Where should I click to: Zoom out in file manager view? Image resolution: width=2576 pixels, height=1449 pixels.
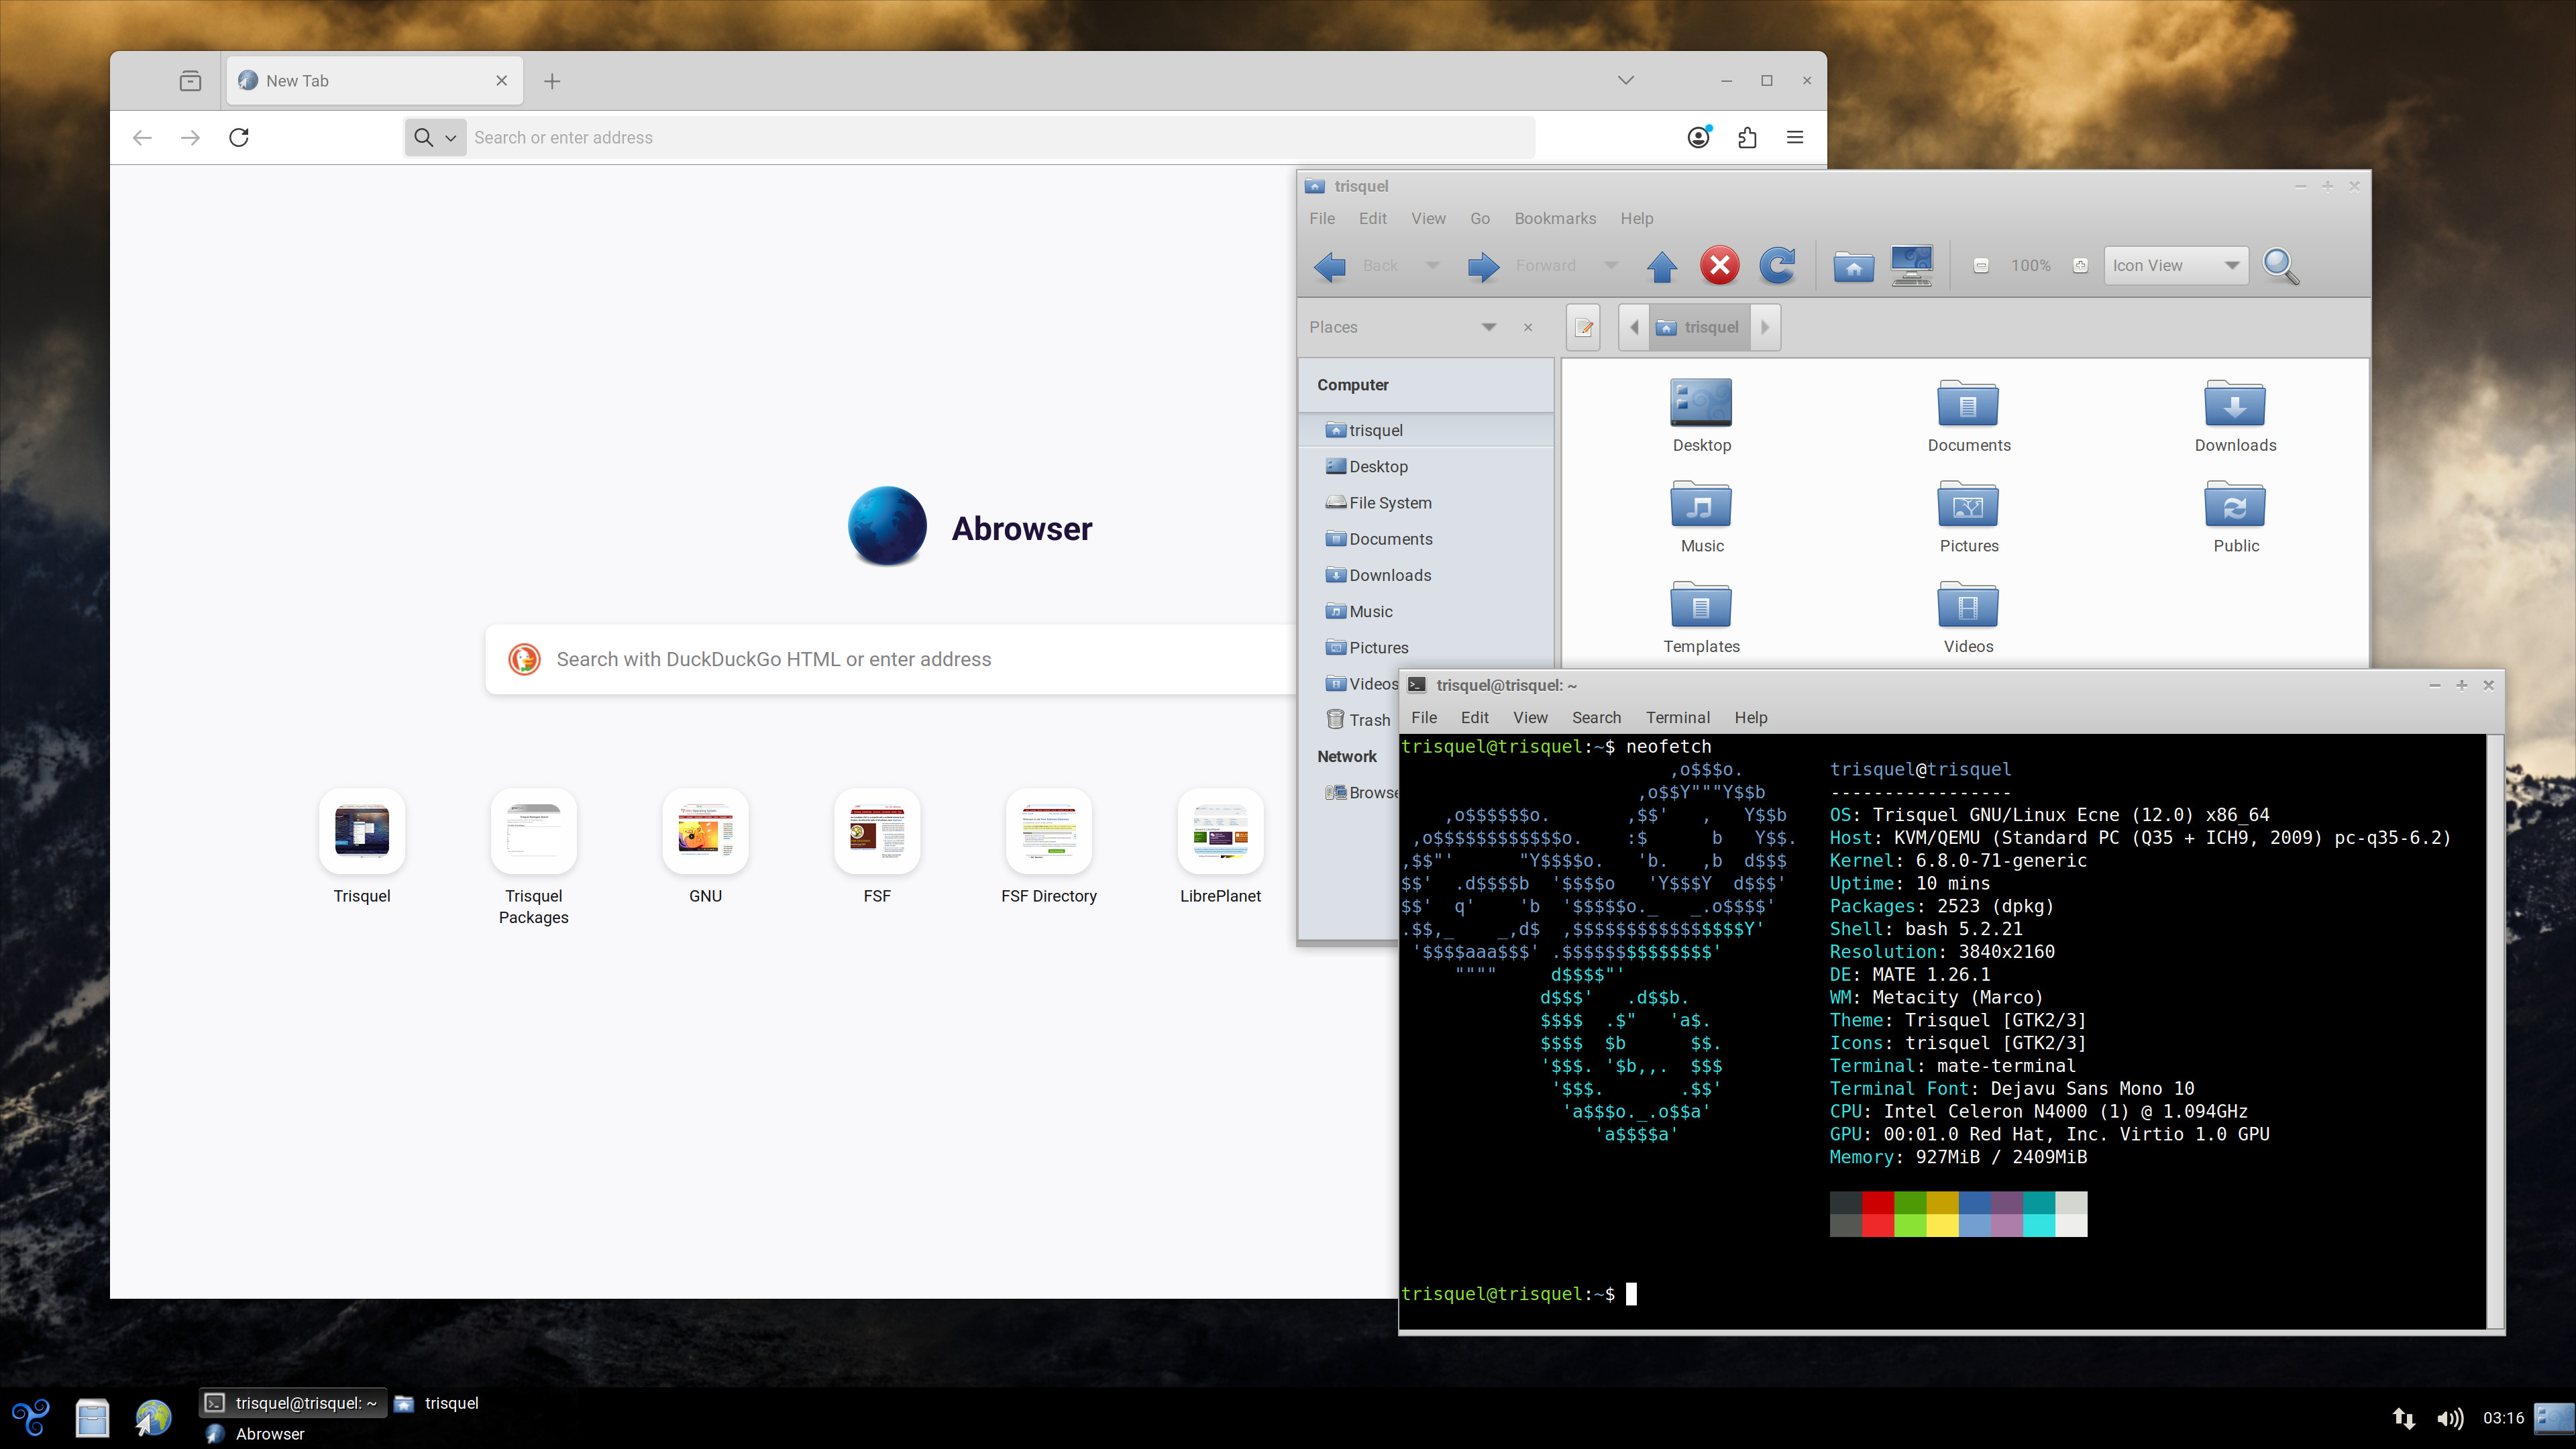coord(1981,266)
